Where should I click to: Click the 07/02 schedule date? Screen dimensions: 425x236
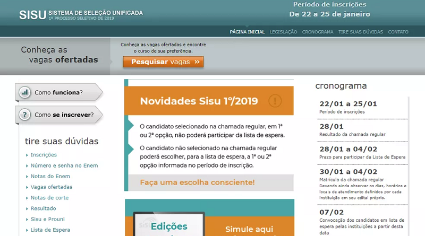[x=331, y=212]
